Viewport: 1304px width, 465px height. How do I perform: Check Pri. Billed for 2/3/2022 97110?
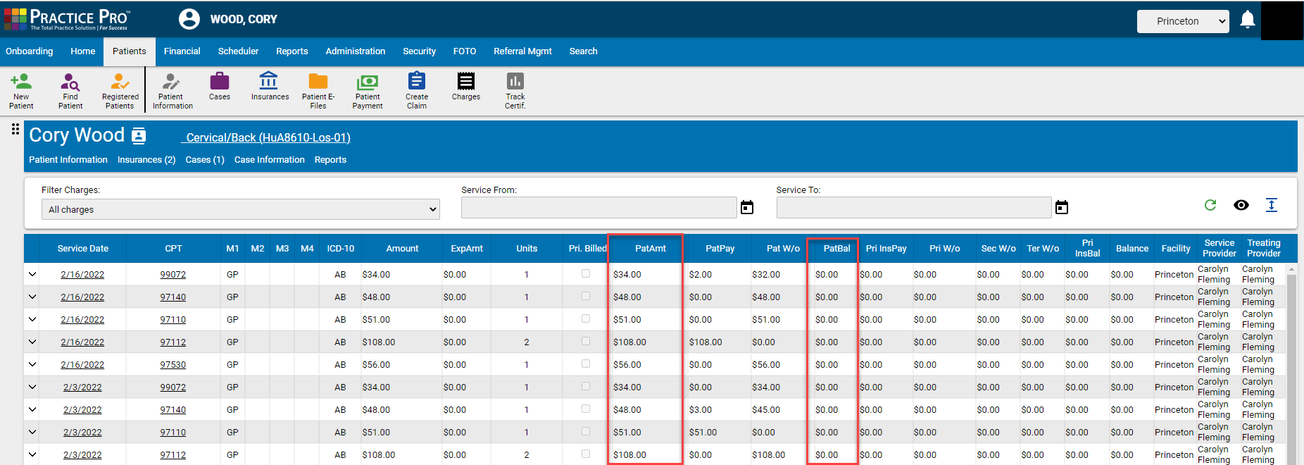tap(586, 431)
